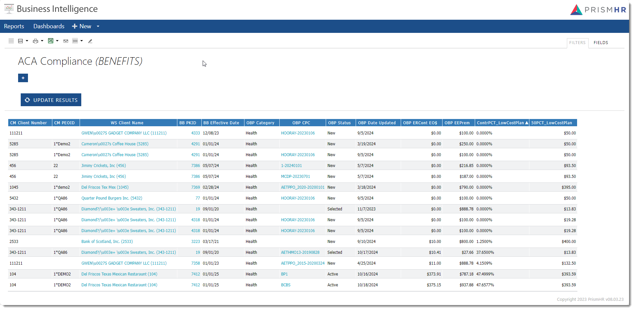Click PKID link 4333
The width and height of the screenshot is (634, 310).
pos(195,133)
